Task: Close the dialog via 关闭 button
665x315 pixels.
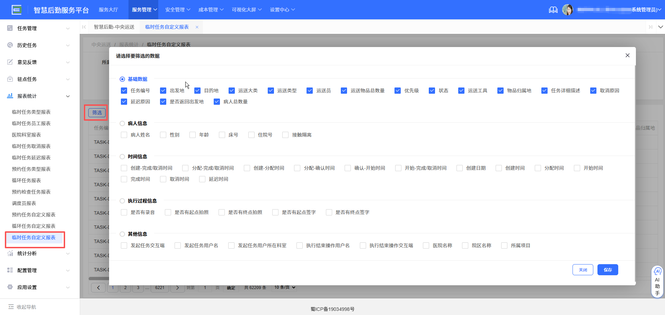Action: [583, 270]
